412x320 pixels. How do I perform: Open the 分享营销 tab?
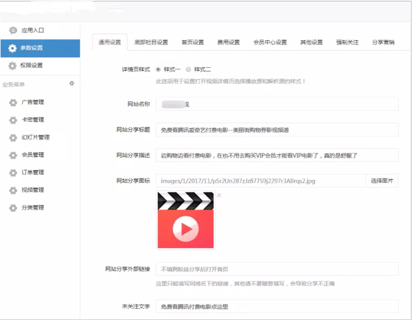pyautogui.click(x=383, y=42)
